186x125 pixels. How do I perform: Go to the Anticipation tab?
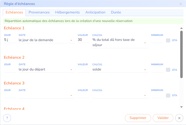click(x=95, y=12)
